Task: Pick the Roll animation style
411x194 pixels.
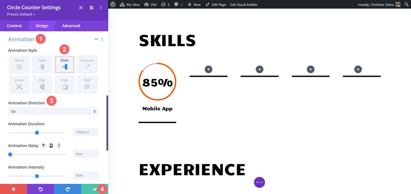Action: (x=87, y=84)
